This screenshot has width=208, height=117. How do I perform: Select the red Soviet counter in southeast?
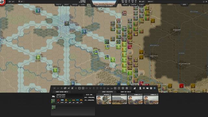coord(181,86)
